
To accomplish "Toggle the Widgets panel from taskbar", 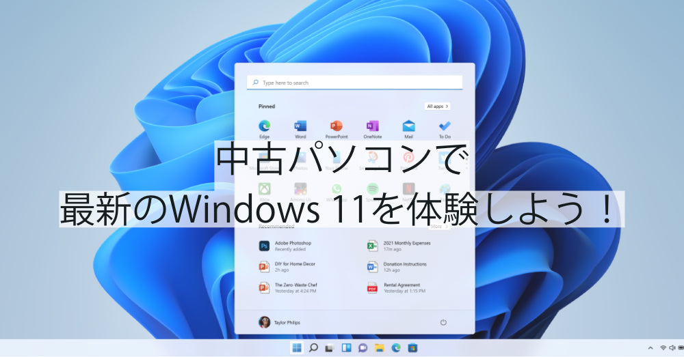I will click(x=346, y=348).
